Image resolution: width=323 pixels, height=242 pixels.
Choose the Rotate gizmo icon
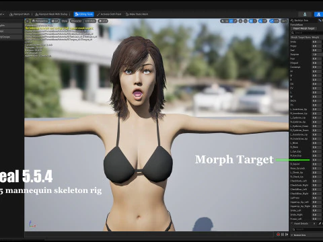[231, 21]
